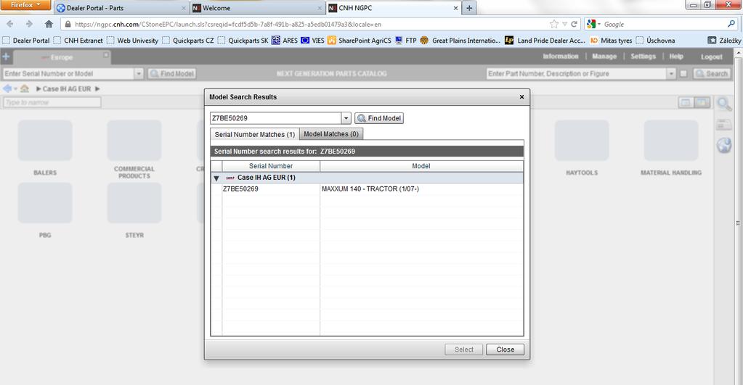
Task: Click the Enter Part Number, Description field
Action: click(x=577, y=74)
